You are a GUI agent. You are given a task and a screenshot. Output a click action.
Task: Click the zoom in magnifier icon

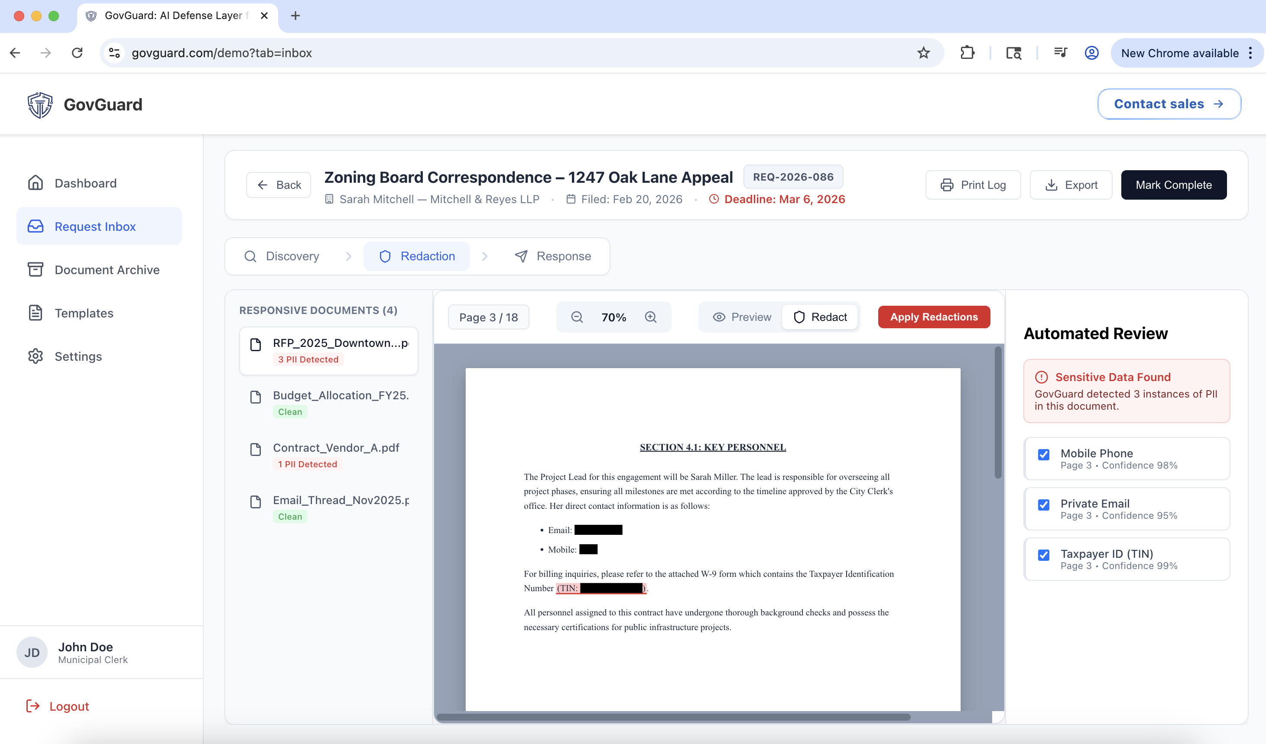pos(651,317)
